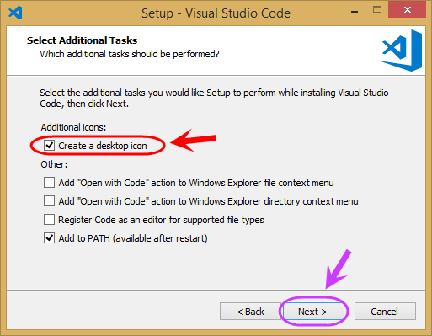Click the red arrow annotation
Image resolution: width=432 pixels, height=336 pixels.
[194, 141]
